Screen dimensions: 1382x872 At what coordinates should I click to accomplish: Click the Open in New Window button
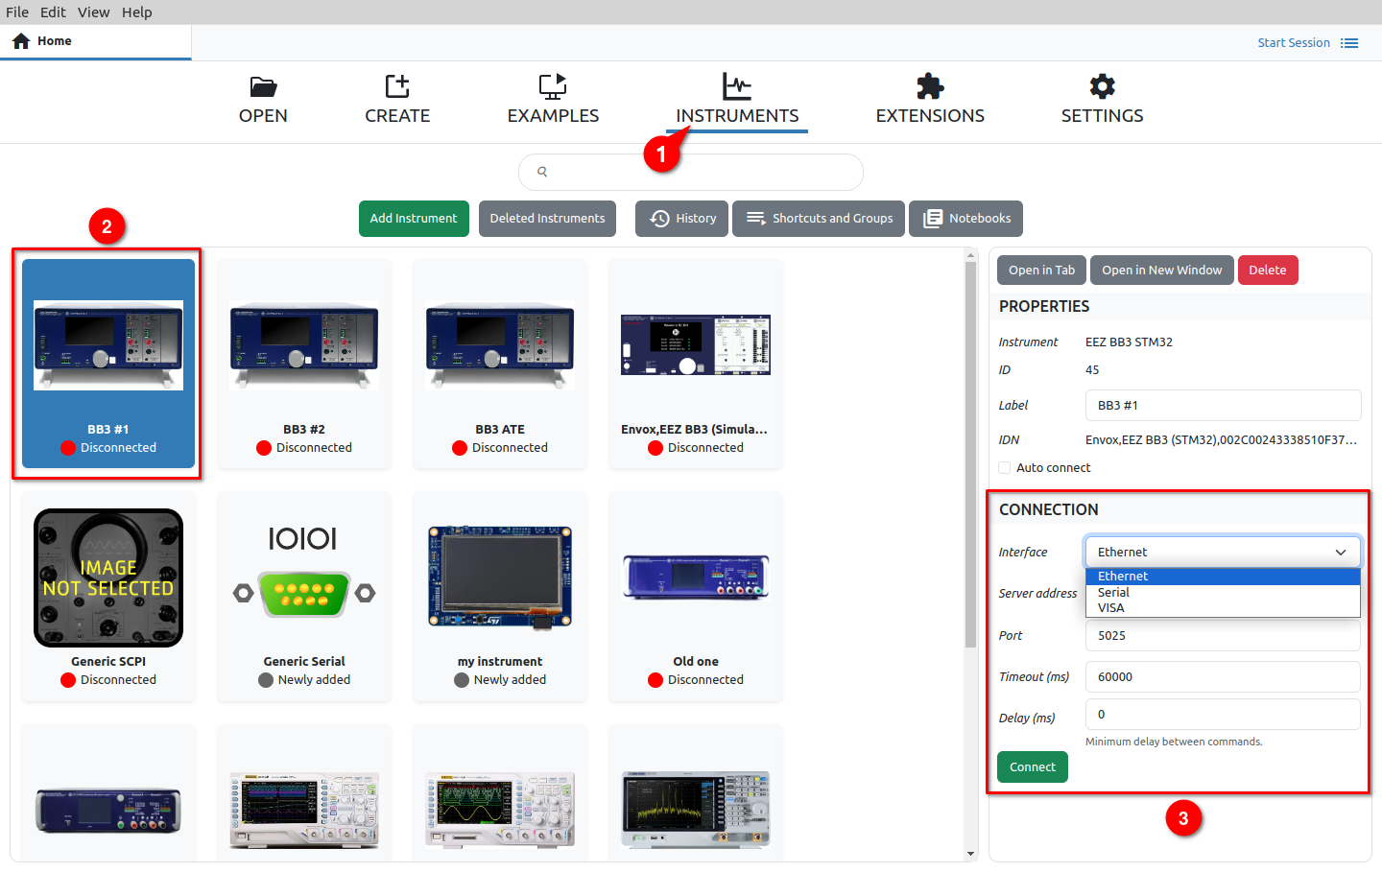coord(1161,271)
